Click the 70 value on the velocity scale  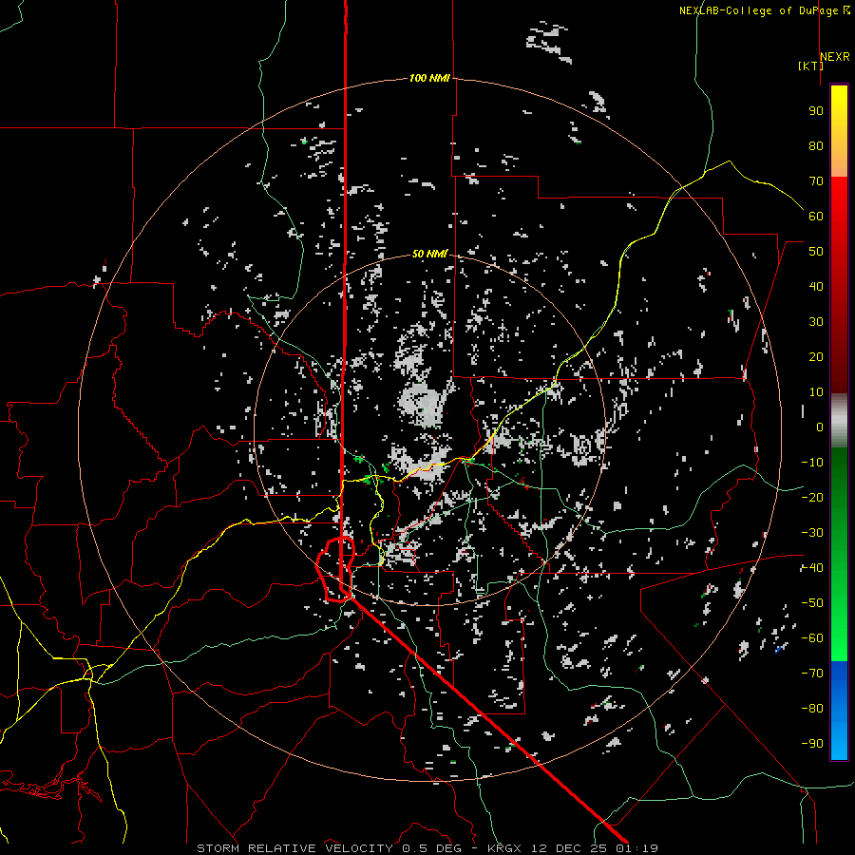pyautogui.click(x=816, y=181)
